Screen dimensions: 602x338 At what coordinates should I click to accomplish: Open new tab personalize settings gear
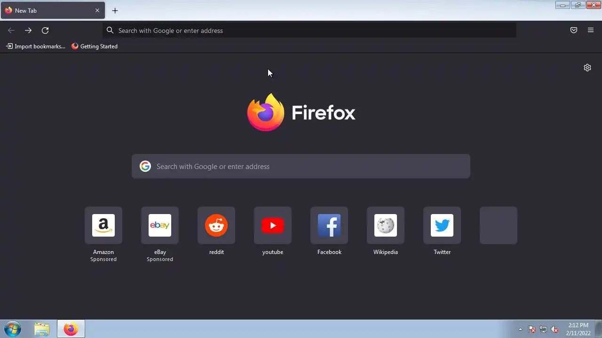(x=587, y=68)
